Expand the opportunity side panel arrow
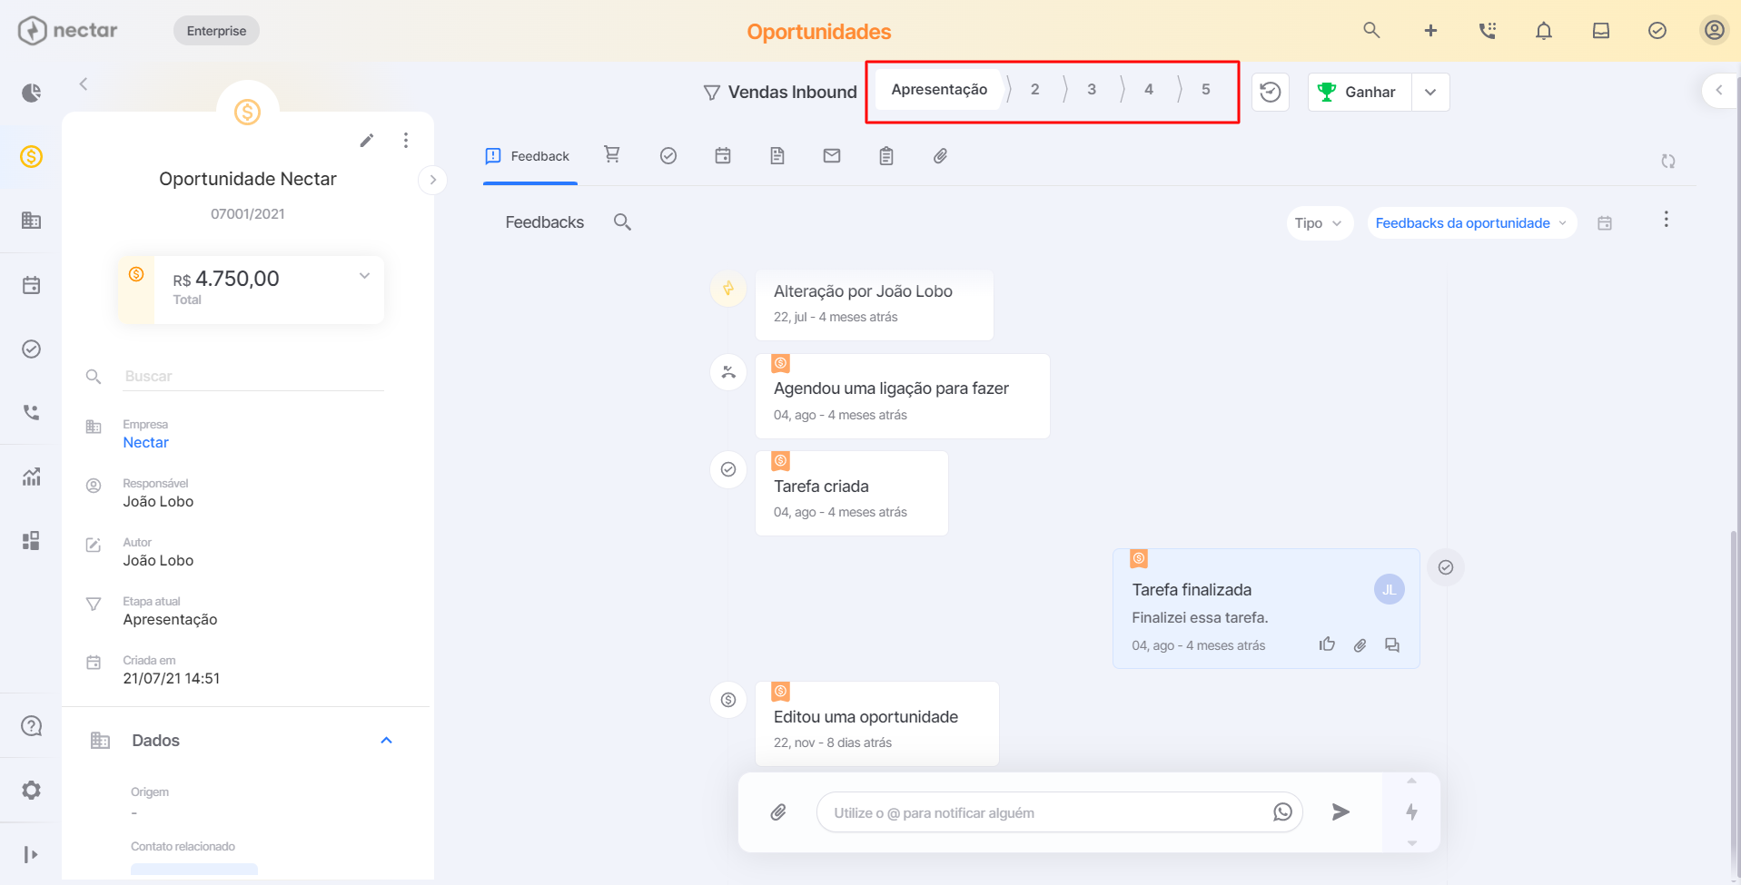This screenshot has height=885, width=1741. click(432, 180)
